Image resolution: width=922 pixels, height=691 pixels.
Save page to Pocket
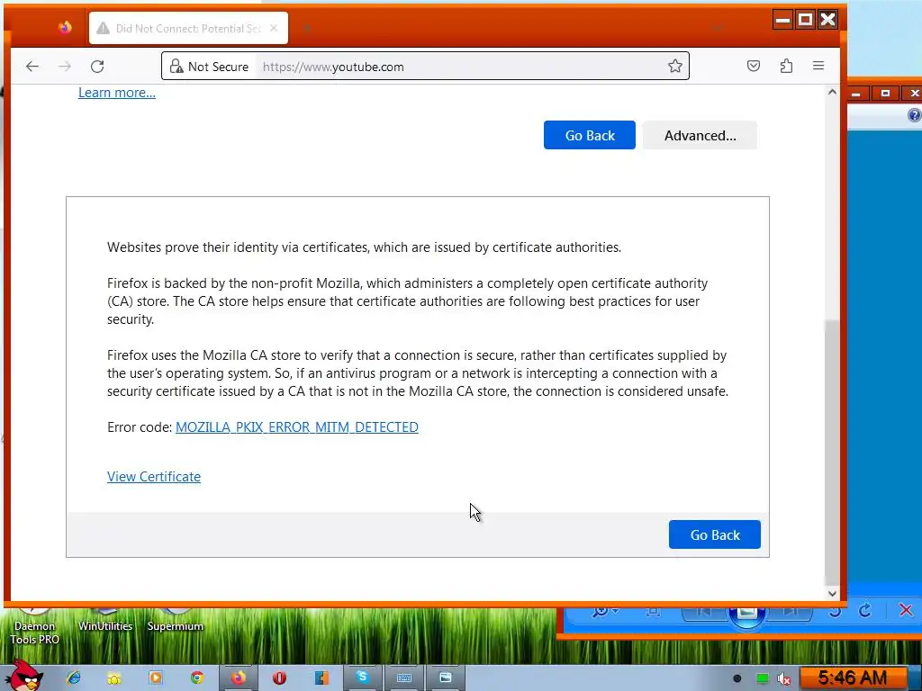pyautogui.click(x=754, y=66)
